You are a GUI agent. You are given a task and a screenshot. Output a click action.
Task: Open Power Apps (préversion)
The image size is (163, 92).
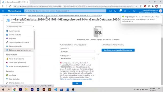pyautogui.click(x=17, y=63)
